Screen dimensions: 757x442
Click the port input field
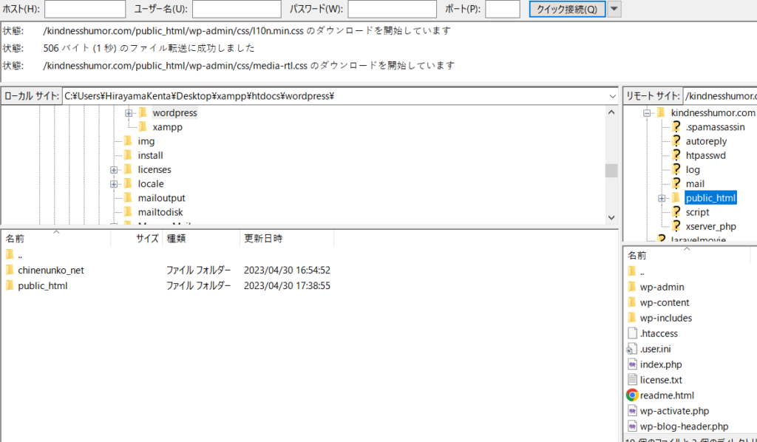[x=503, y=9]
